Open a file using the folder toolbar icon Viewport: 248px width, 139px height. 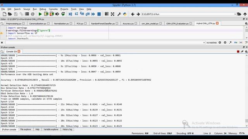coord(10,14)
